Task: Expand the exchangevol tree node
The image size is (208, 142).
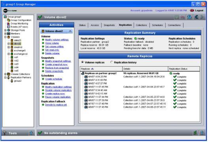Action: point(9,54)
